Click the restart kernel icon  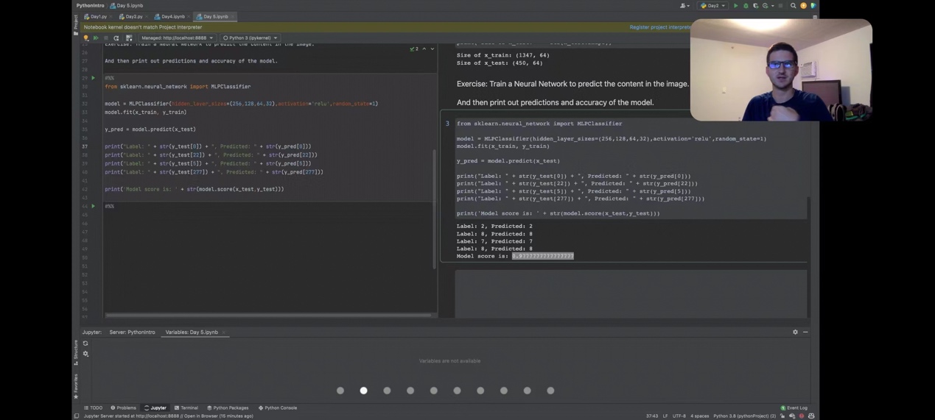(x=116, y=38)
